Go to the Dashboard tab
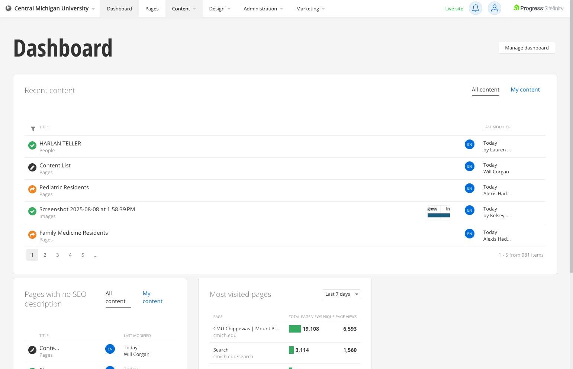Viewport: 573px width, 369px height. (119, 9)
